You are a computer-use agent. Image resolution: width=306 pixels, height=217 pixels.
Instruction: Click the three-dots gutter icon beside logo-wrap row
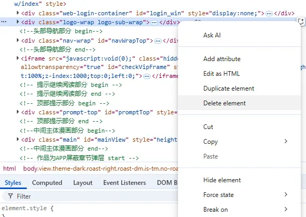(x=4, y=22)
